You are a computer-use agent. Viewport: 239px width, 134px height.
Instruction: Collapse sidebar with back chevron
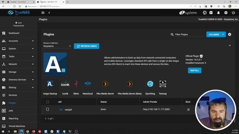click(x=49, y=13)
